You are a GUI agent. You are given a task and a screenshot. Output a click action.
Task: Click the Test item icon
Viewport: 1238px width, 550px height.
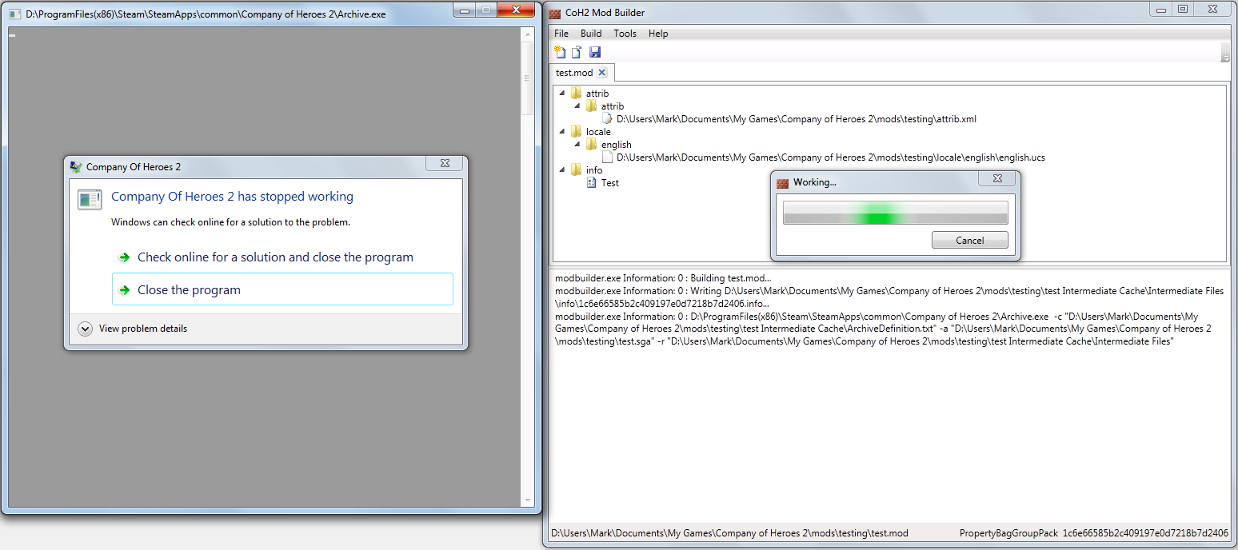coord(591,183)
